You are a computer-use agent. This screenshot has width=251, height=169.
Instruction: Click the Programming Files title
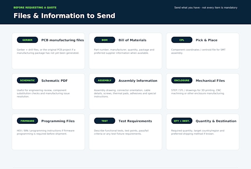point(58,121)
